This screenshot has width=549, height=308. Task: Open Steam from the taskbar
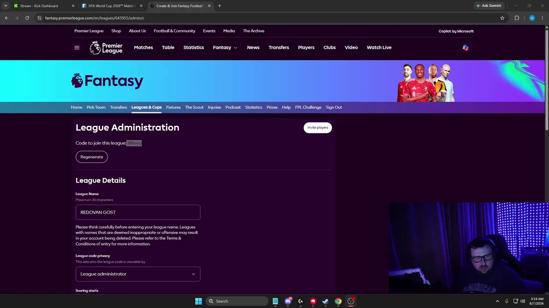pos(326,301)
